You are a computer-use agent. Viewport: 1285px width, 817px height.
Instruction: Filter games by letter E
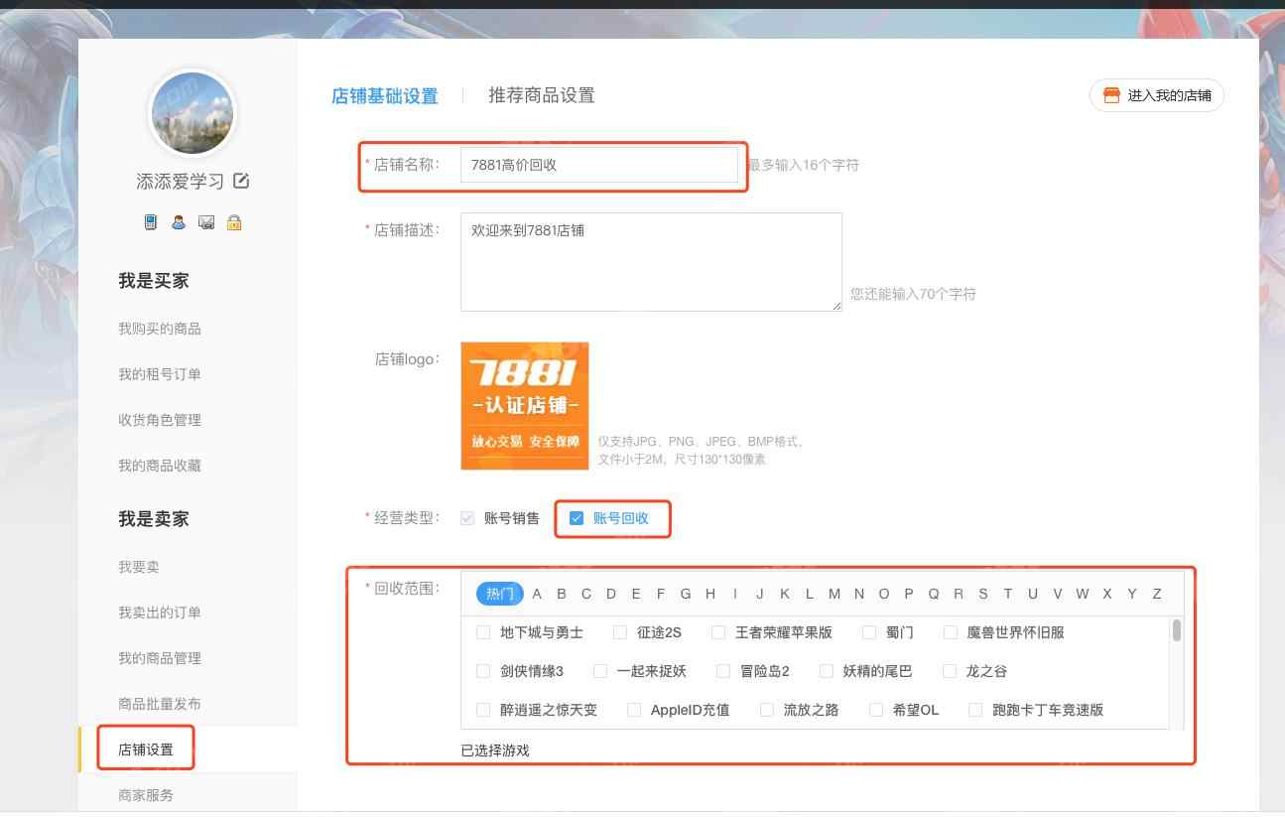click(x=636, y=594)
